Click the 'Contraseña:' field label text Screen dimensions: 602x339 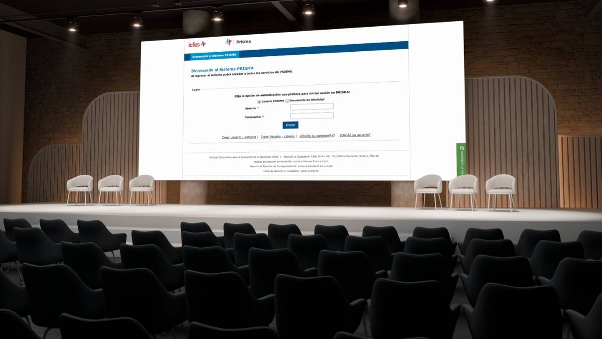coord(252,117)
